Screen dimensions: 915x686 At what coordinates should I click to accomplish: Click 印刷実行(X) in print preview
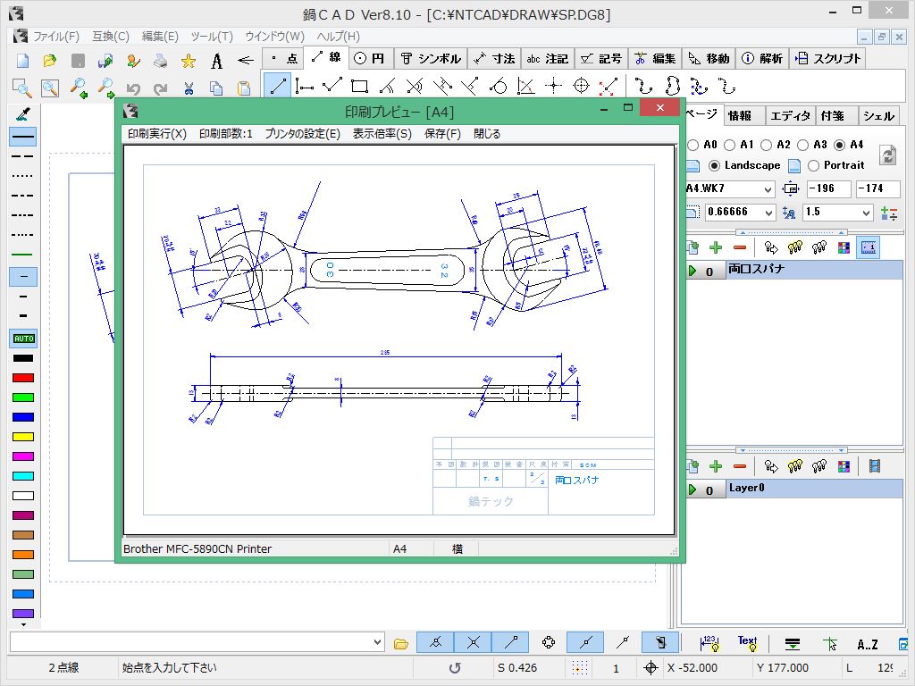[x=157, y=134]
